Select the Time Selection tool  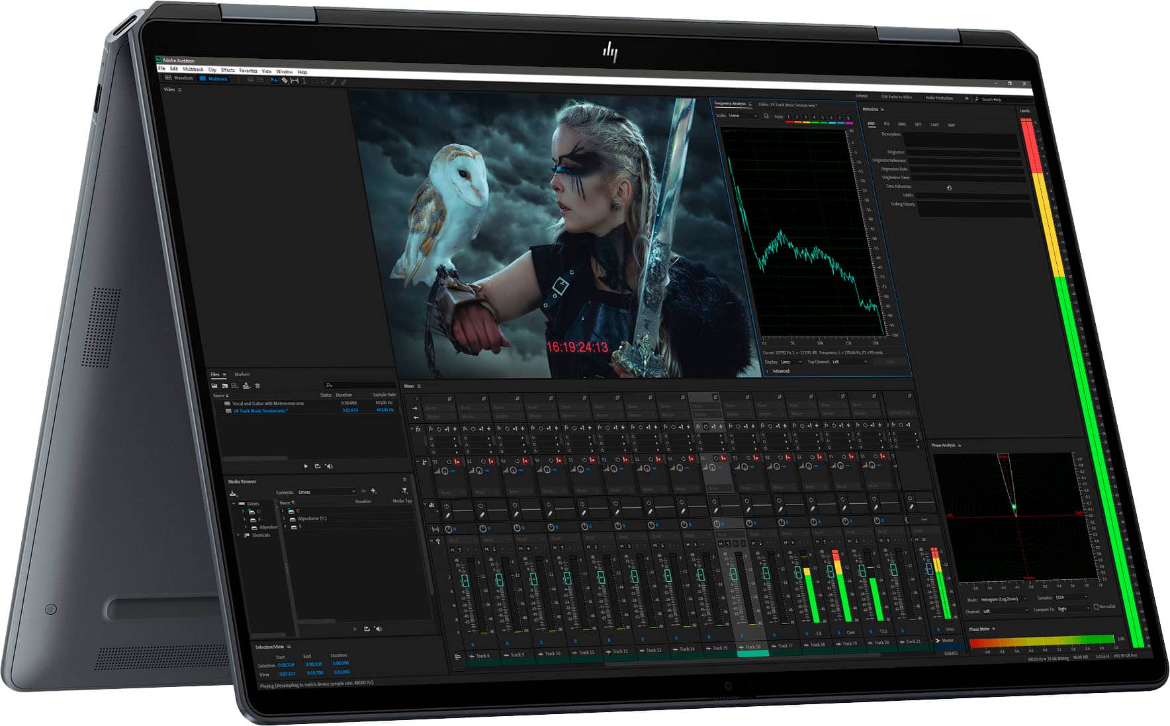302,81
